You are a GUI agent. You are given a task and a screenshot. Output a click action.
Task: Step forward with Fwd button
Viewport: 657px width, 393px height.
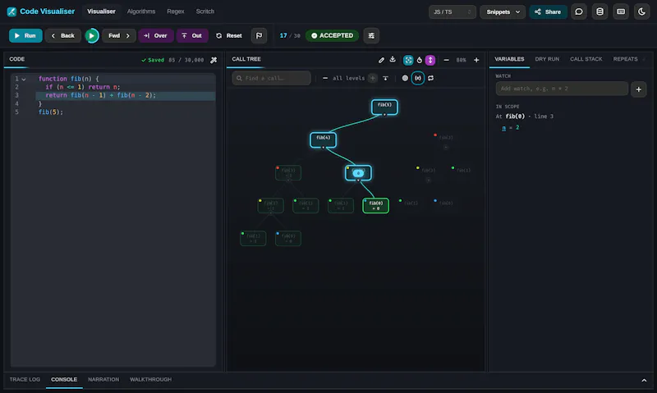(x=118, y=35)
